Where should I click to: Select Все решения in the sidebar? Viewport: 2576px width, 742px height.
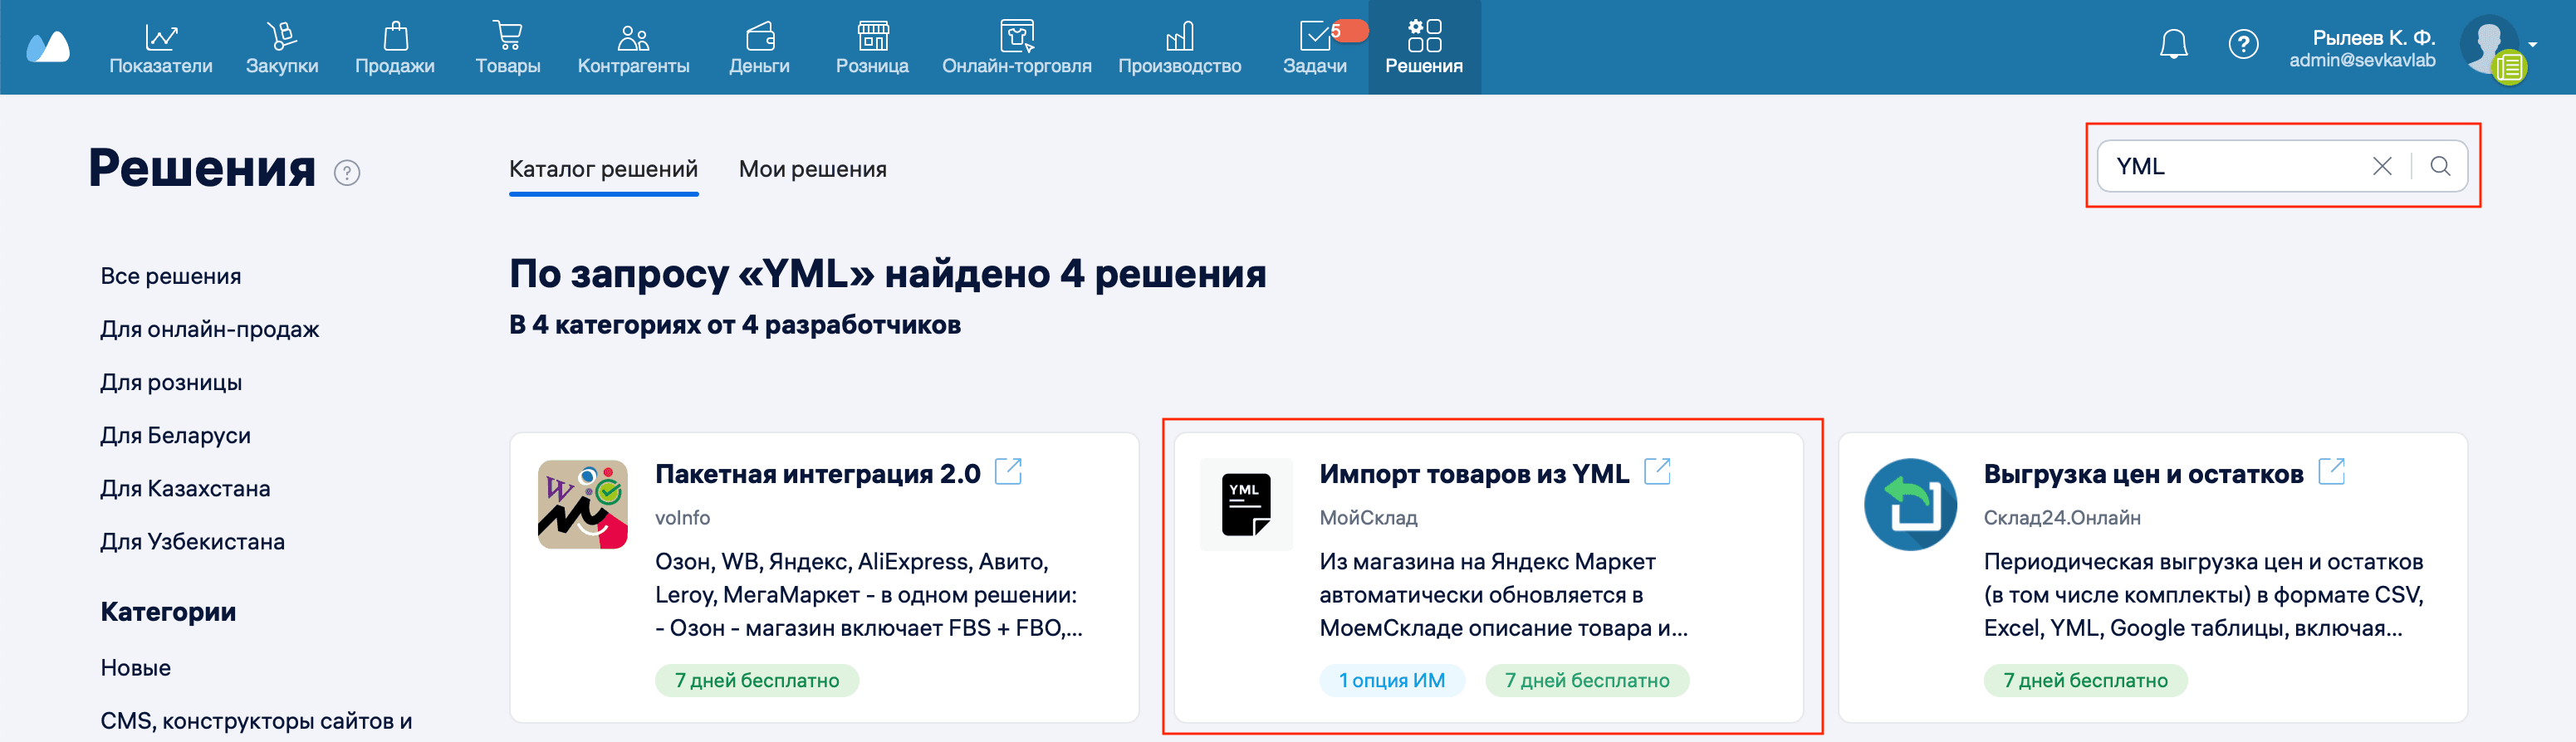171,276
